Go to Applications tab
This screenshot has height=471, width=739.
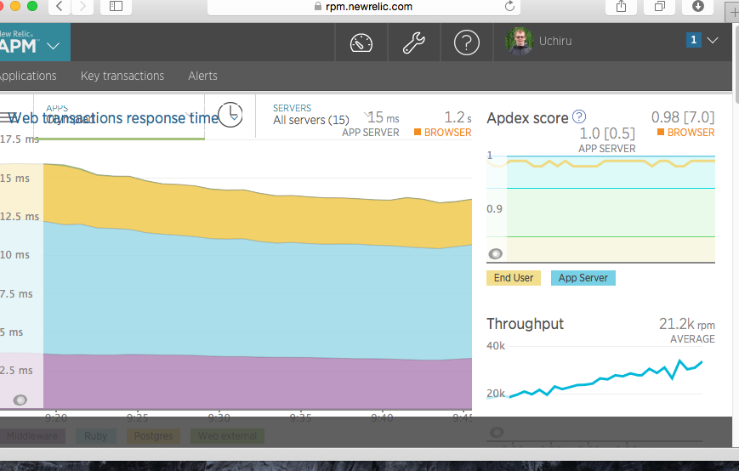pyautogui.click(x=28, y=76)
